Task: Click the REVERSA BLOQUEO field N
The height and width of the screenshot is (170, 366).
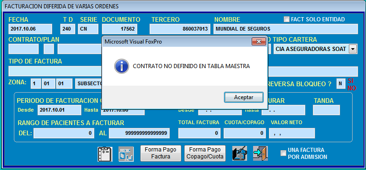Action: 341,83
